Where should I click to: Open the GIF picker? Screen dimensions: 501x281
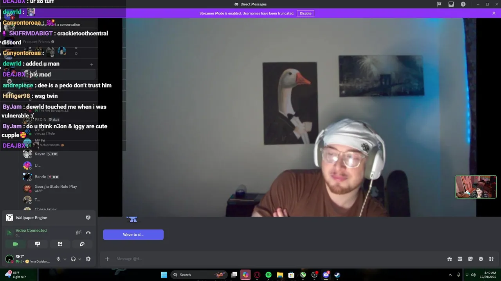pyautogui.click(x=460, y=259)
